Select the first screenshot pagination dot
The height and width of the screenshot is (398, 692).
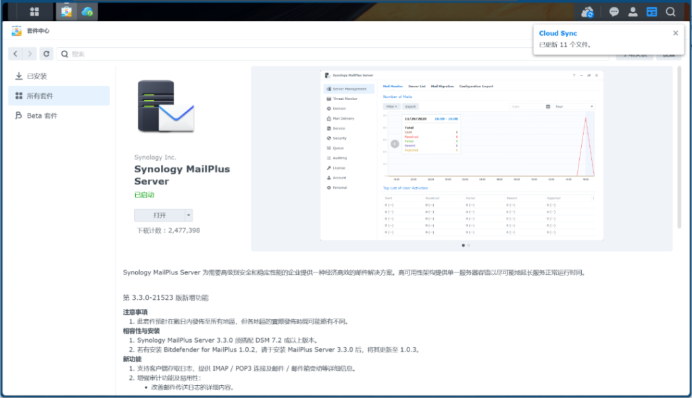tap(463, 245)
